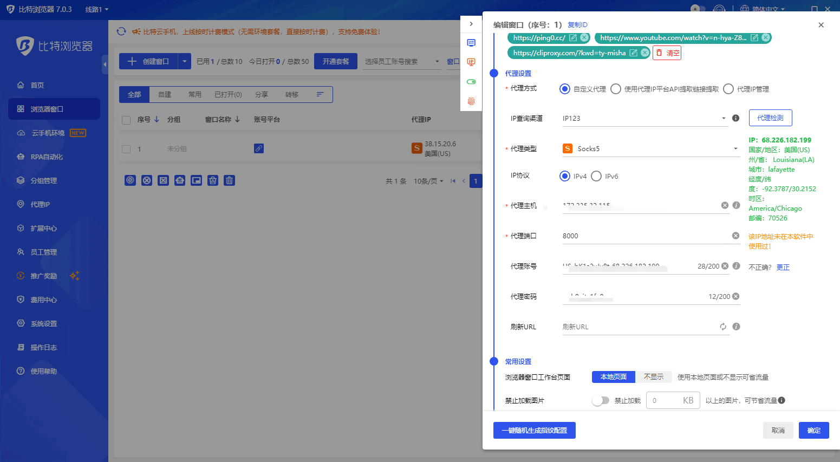Jump to the basic settings section icon in side strip
The image size is (840, 462).
471,43
